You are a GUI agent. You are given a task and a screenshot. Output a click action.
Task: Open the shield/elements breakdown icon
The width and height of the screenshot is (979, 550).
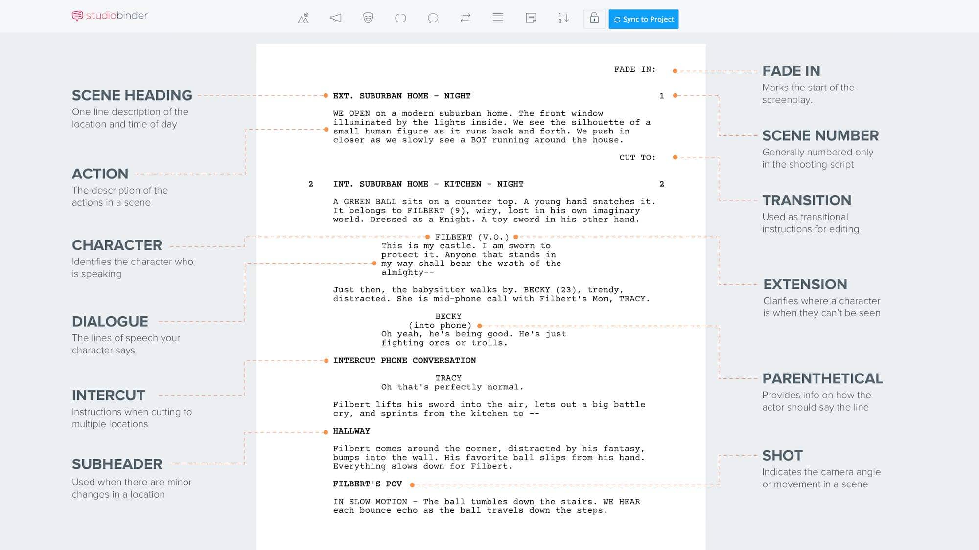coord(369,19)
